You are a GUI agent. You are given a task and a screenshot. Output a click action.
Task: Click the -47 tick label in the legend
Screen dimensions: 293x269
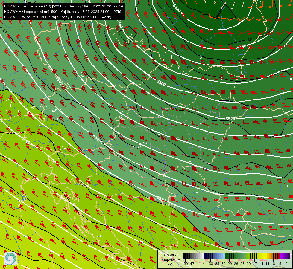(192, 264)
